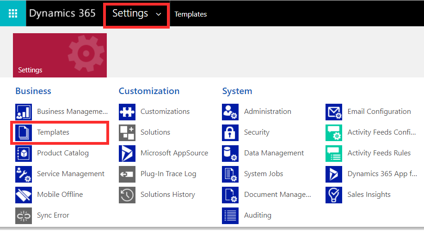Click the Service Management wrench icon
Image resolution: width=424 pixels, height=231 pixels.
point(24,174)
